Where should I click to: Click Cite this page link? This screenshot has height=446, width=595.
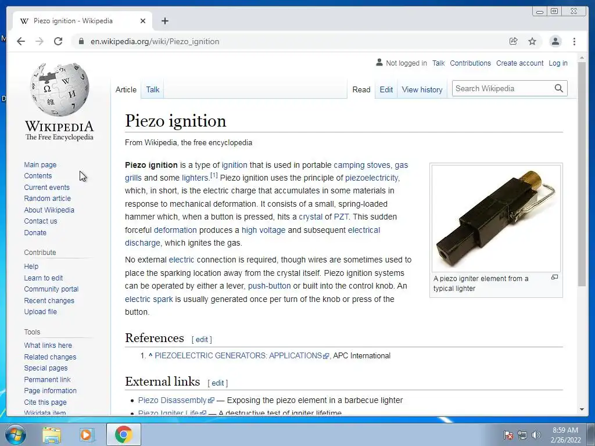pyautogui.click(x=45, y=402)
